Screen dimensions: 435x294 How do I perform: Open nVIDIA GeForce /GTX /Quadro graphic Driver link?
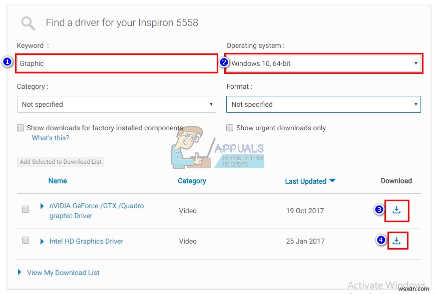(97, 211)
